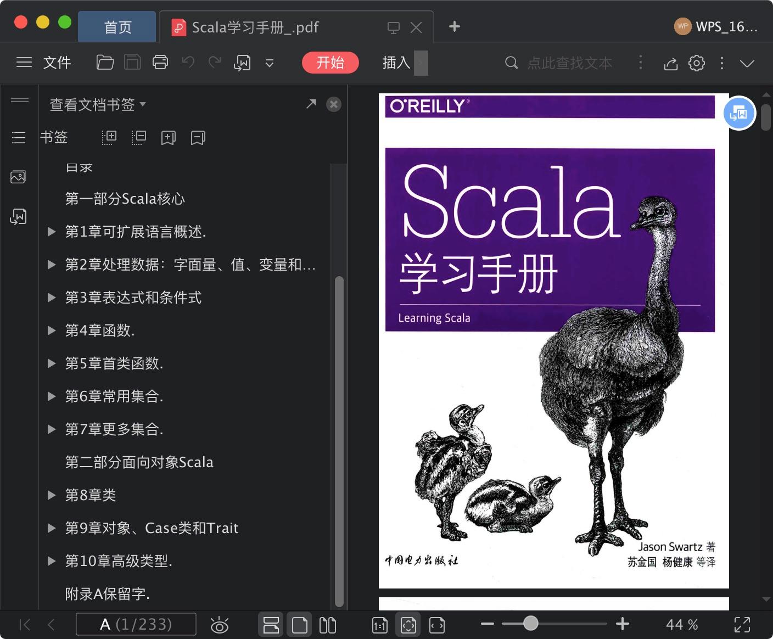Click the hamburger menu icon beside 文件

24,63
